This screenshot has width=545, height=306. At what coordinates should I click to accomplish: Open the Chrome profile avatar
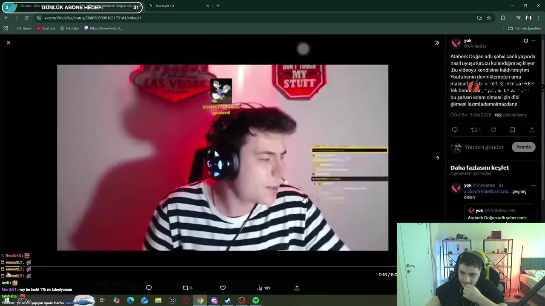[528, 18]
